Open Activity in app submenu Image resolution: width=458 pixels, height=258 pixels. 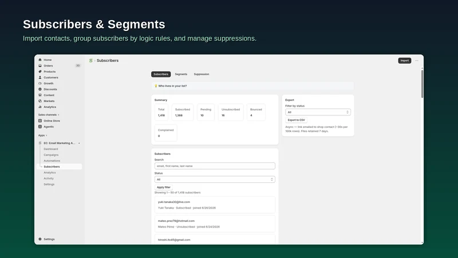click(x=49, y=178)
